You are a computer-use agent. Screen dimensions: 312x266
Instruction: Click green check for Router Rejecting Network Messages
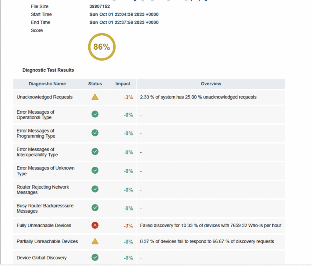(x=95, y=189)
